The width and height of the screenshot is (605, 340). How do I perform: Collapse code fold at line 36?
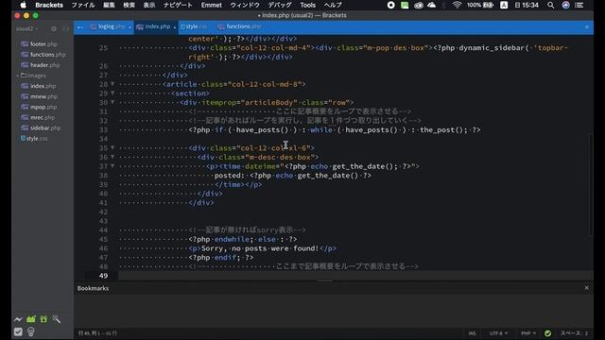(112, 157)
